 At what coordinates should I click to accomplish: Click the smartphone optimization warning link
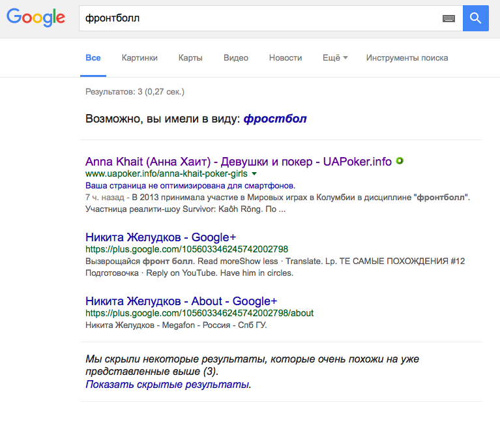click(x=190, y=186)
